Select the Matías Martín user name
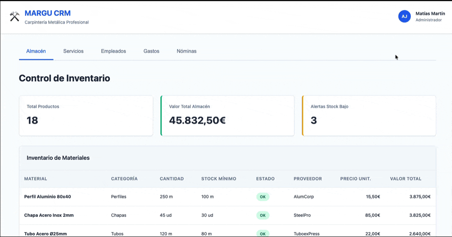This screenshot has width=452, height=237. pos(430,14)
